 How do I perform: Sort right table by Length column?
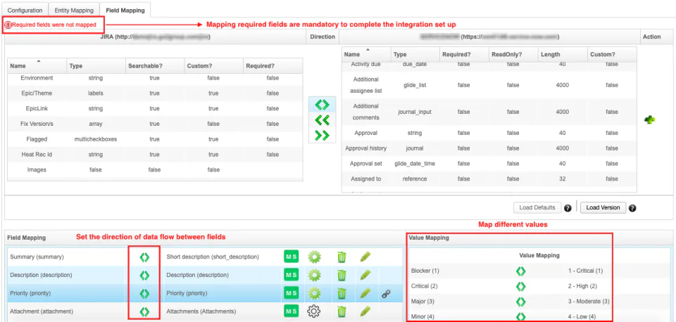[562, 54]
